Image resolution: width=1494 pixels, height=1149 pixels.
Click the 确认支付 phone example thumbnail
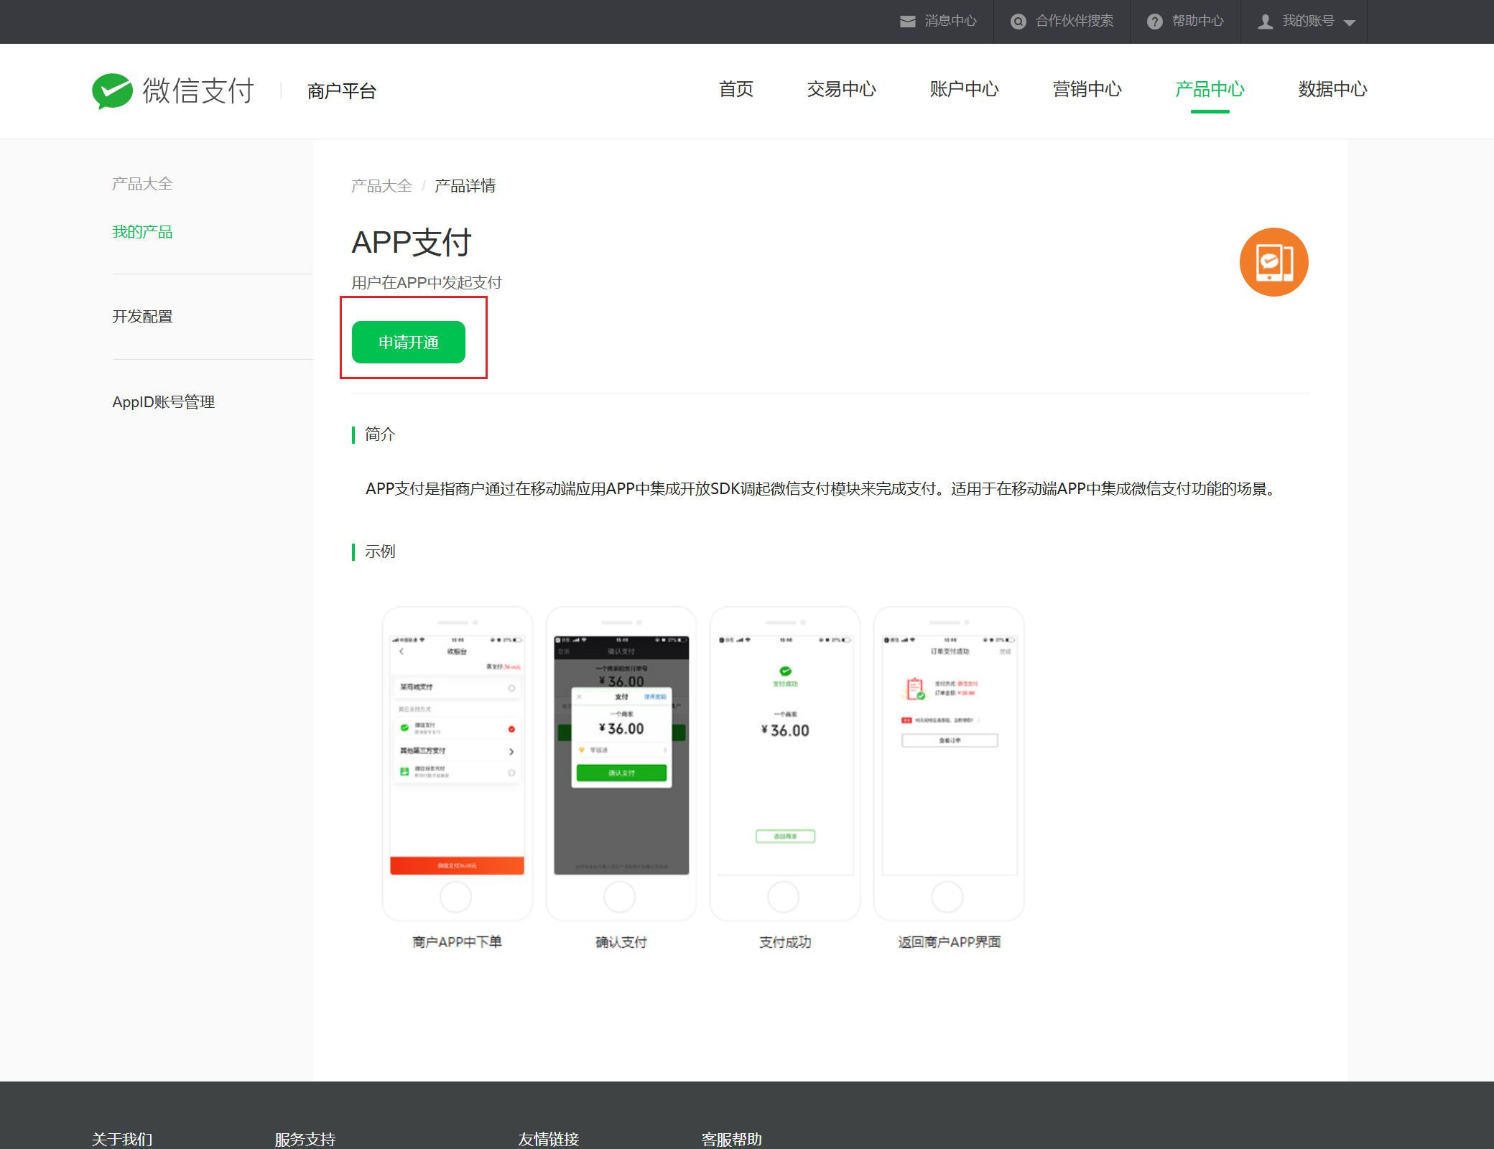[621, 763]
